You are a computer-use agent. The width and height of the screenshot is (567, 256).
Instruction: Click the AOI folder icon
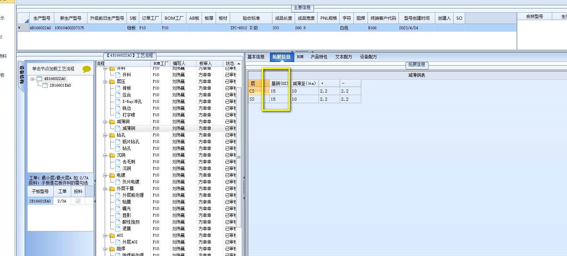tap(112, 236)
